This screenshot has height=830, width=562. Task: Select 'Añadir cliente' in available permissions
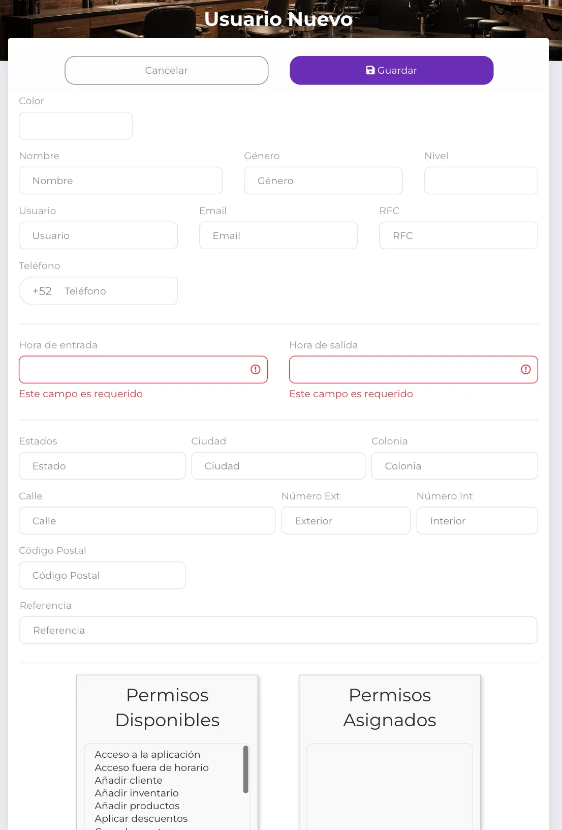point(129,780)
